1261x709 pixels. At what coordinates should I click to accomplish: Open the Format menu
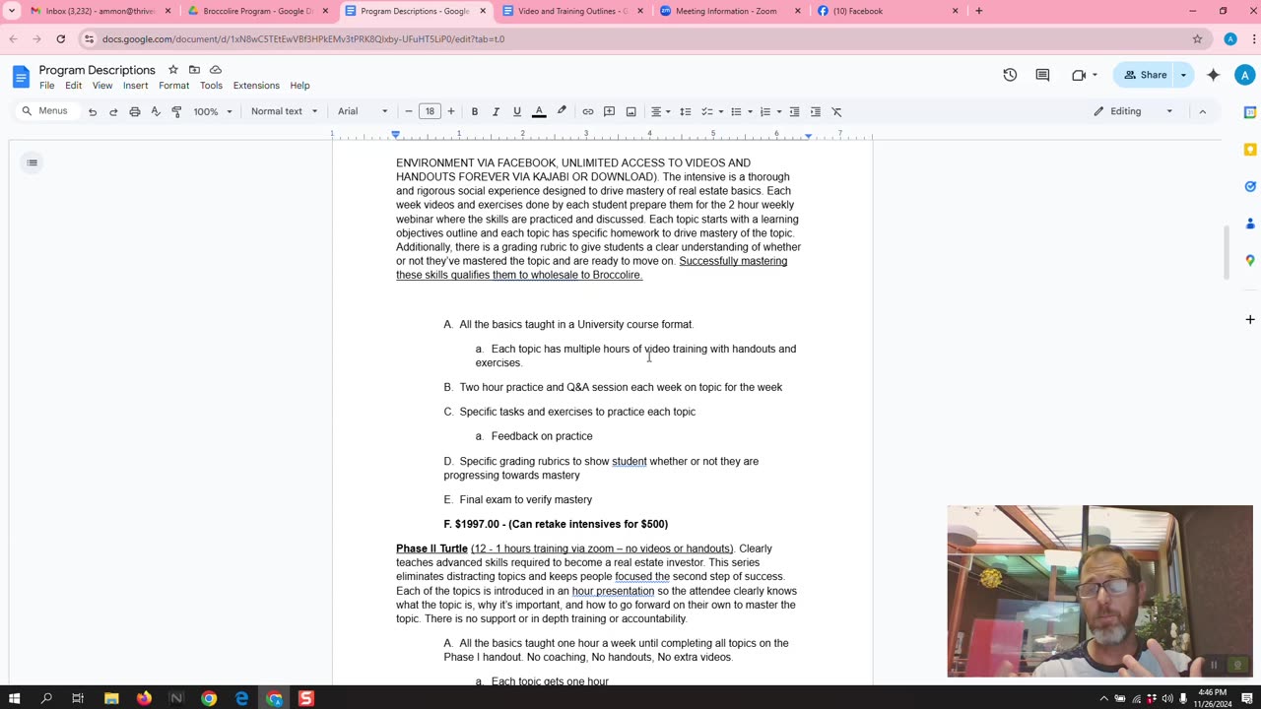tap(173, 86)
